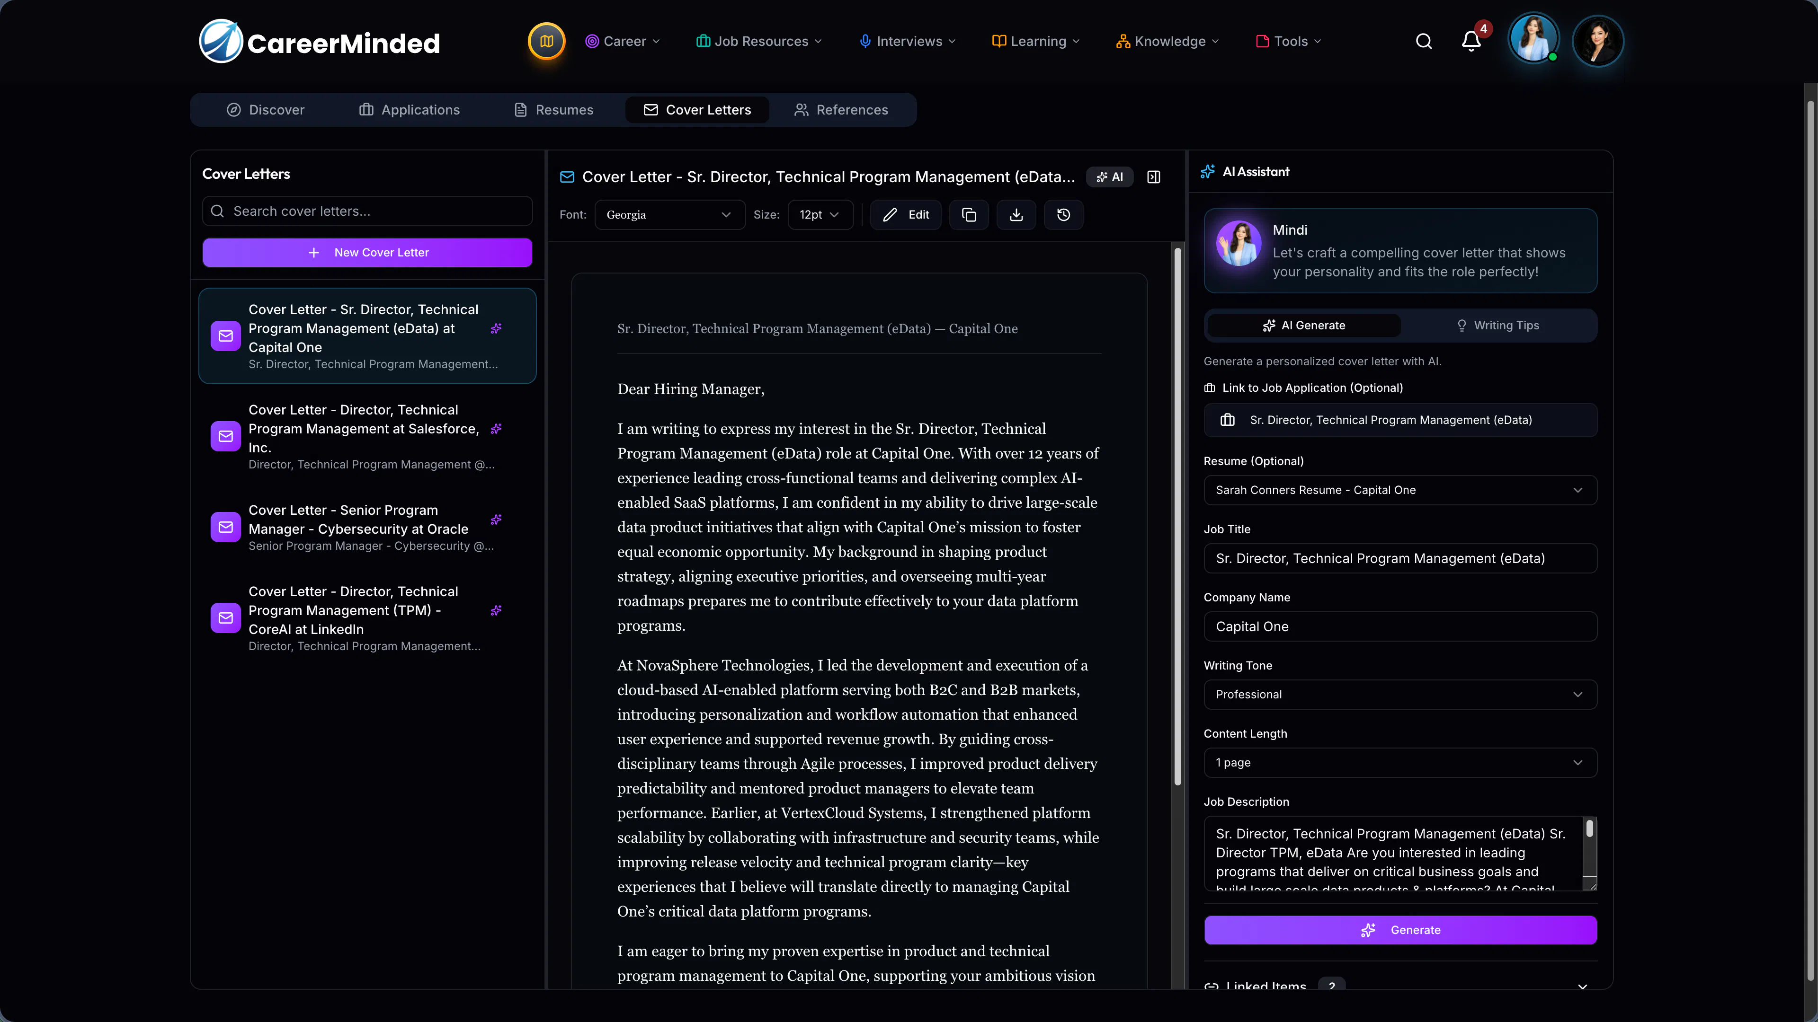
Task: Open the Knowledge menu
Action: [x=1167, y=42]
